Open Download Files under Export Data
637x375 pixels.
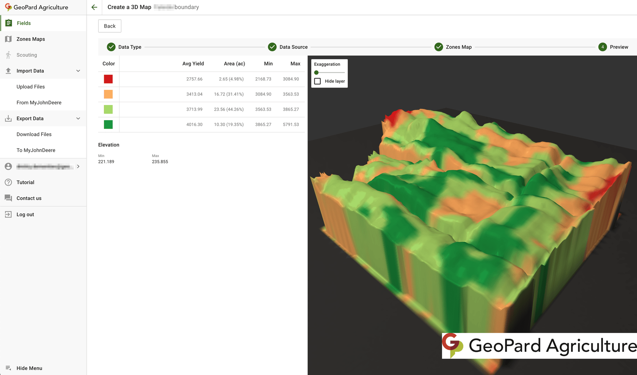[x=34, y=134]
